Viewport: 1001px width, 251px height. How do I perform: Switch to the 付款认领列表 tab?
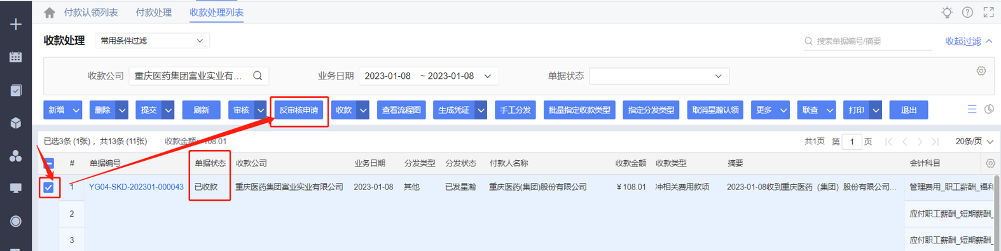pyautogui.click(x=90, y=12)
